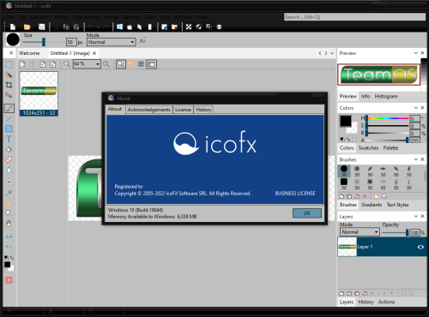This screenshot has width=429, height=317.
Task: Click the Search (Alt+Q) input field
Action: point(354,17)
